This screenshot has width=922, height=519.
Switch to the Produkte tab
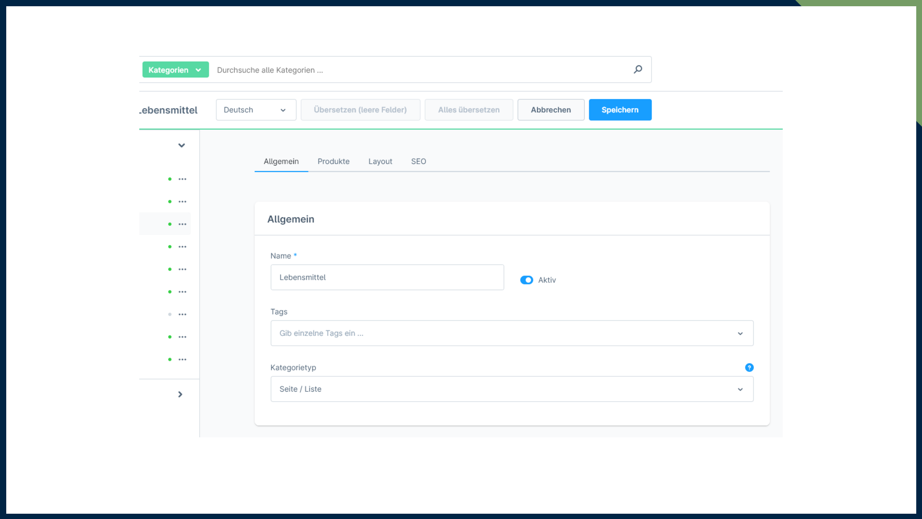(x=333, y=161)
